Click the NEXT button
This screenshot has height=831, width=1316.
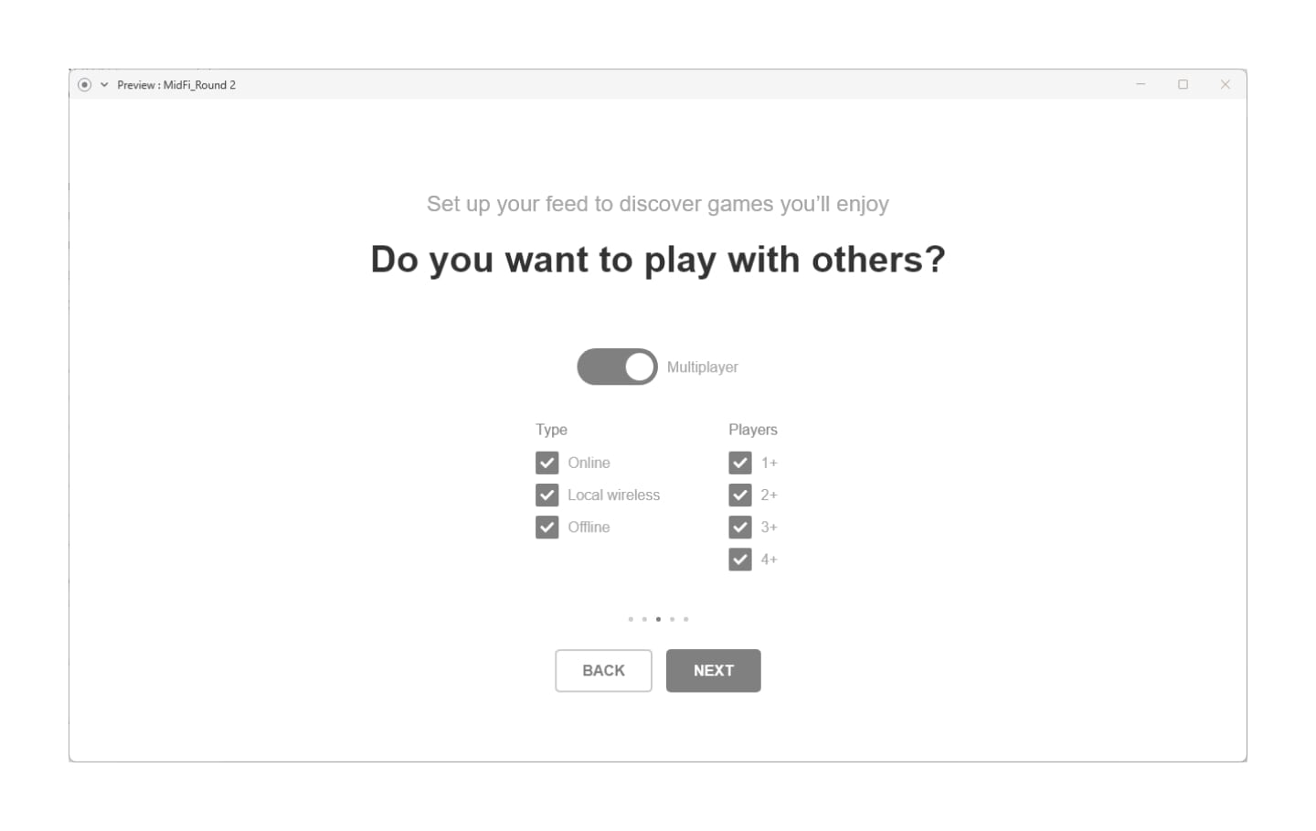(713, 670)
